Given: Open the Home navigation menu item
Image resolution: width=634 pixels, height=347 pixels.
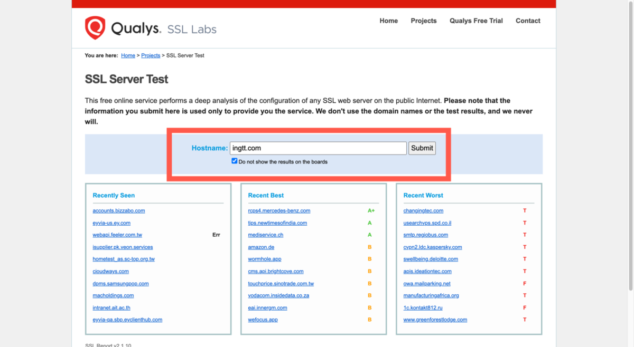Looking at the screenshot, I should coord(388,21).
